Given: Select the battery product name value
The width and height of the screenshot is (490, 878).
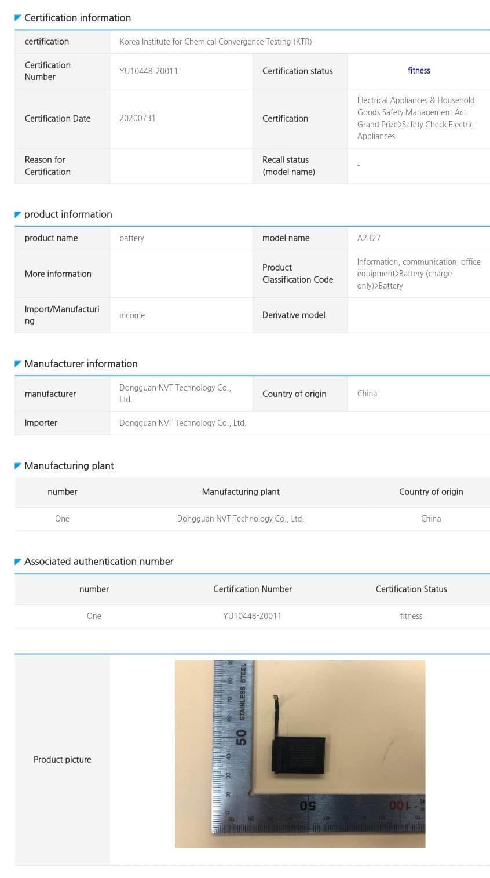Looking at the screenshot, I should [x=131, y=238].
